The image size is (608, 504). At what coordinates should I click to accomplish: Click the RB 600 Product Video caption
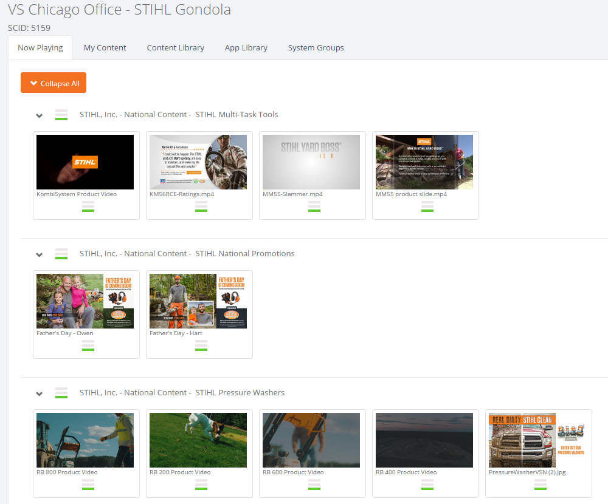tap(293, 472)
